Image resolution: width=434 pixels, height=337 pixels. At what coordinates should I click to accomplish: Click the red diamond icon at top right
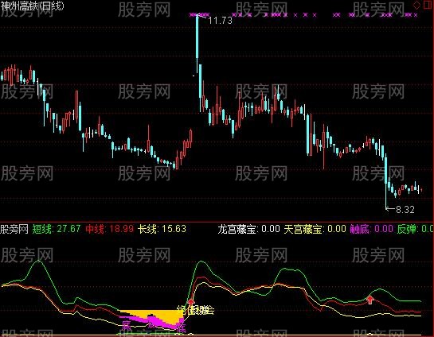coord(416,5)
